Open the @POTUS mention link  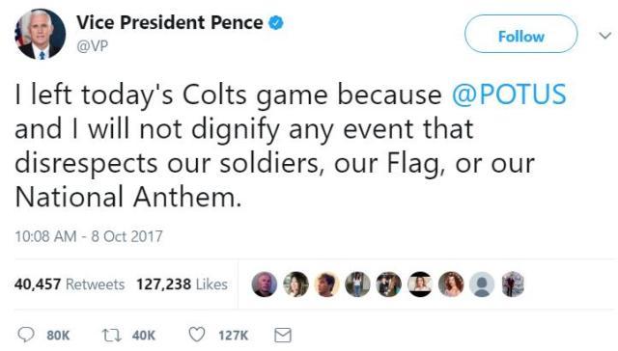click(x=509, y=94)
